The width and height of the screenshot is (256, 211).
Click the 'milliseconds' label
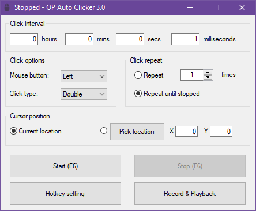click(219, 39)
